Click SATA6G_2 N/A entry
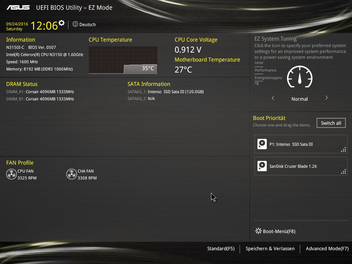Screen dimensions: 352x264 coord(141,99)
